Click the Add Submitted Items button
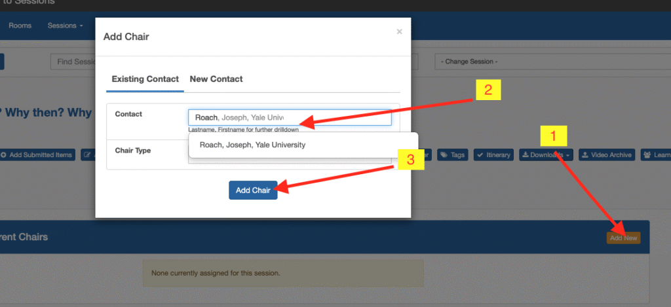This screenshot has height=307, width=671. [x=37, y=155]
